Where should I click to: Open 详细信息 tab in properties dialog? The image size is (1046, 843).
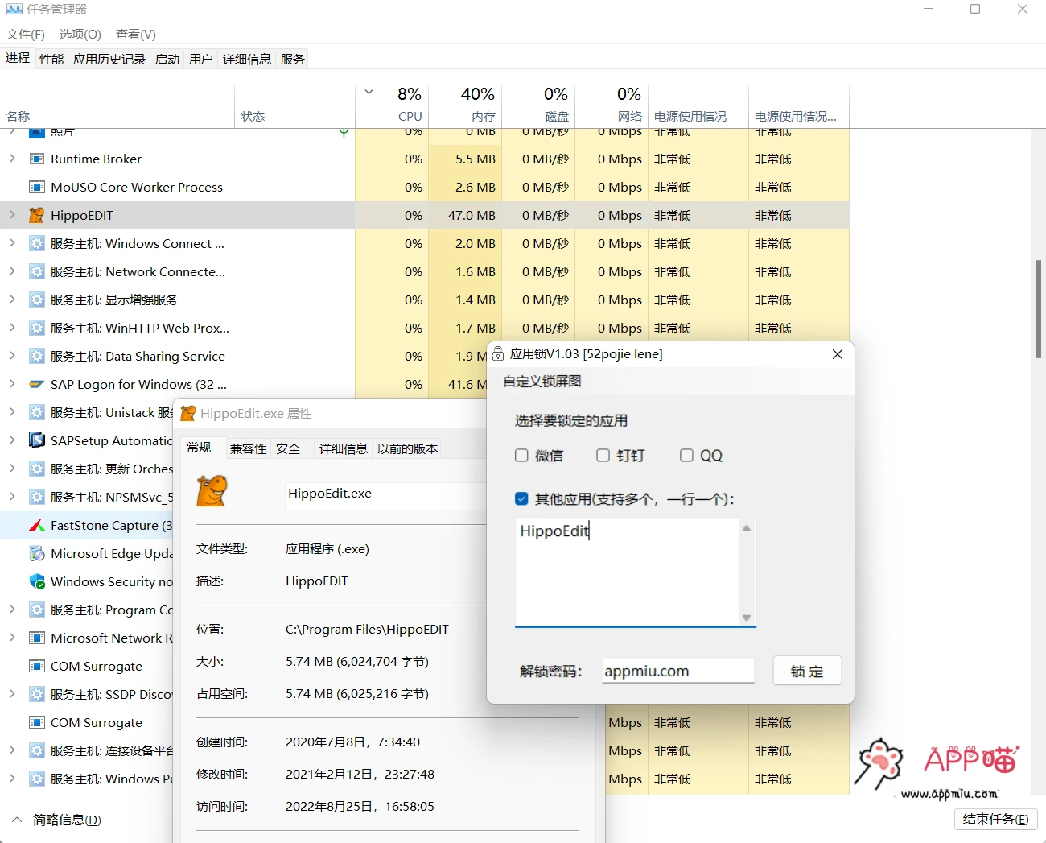[344, 449]
